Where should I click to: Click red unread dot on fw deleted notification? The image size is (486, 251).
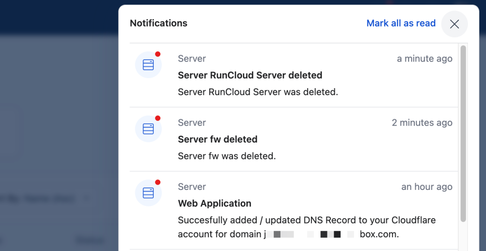(158, 118)
